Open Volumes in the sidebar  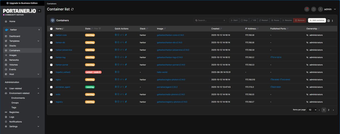(x=13, y=65)
